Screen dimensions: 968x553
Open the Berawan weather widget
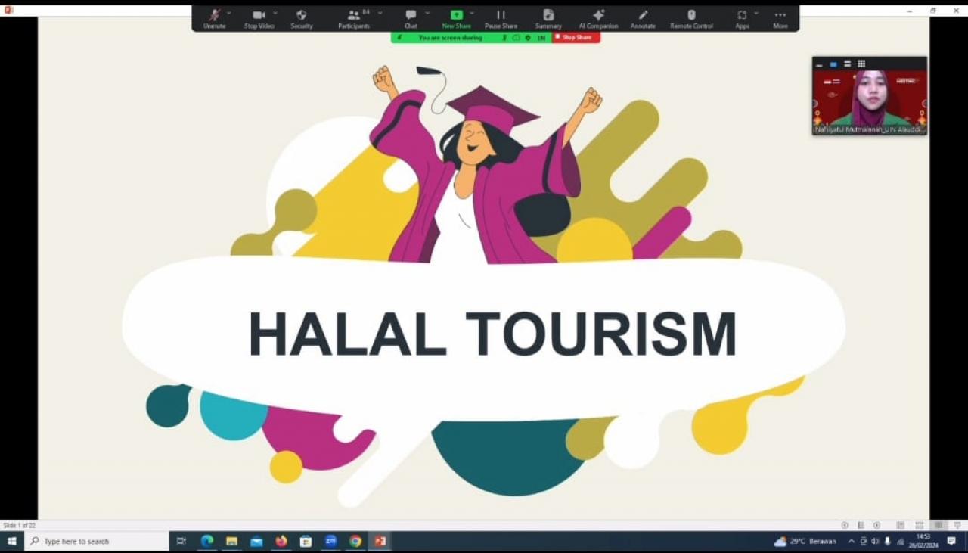point(807,541)
